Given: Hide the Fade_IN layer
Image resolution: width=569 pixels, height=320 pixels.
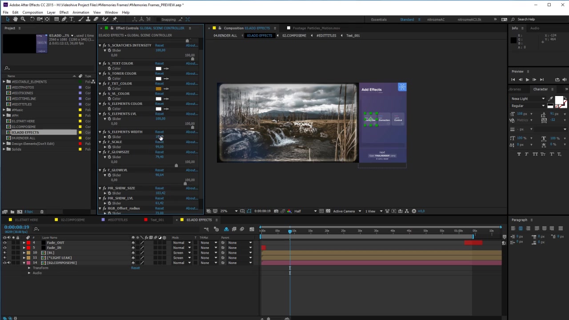Looking at the screenshot, I should tap(5, 248).
